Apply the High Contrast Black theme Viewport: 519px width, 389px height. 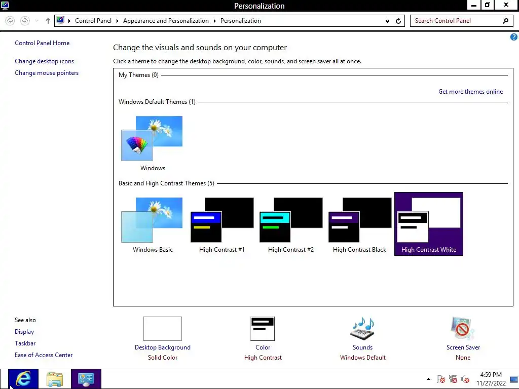pos(359,225)
